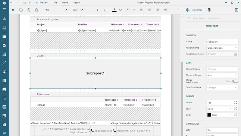Switch to the Report tab
This screenshot has width=241, height=136.
point(77,2)
